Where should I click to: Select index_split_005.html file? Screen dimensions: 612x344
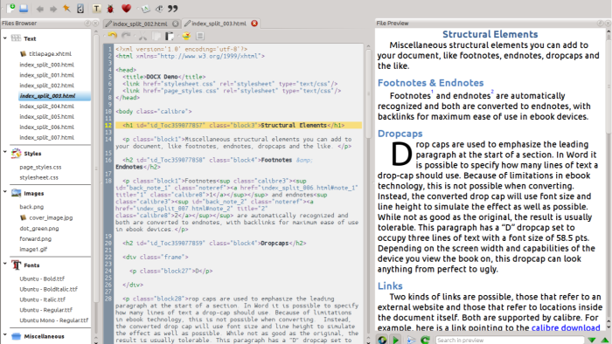47,116
